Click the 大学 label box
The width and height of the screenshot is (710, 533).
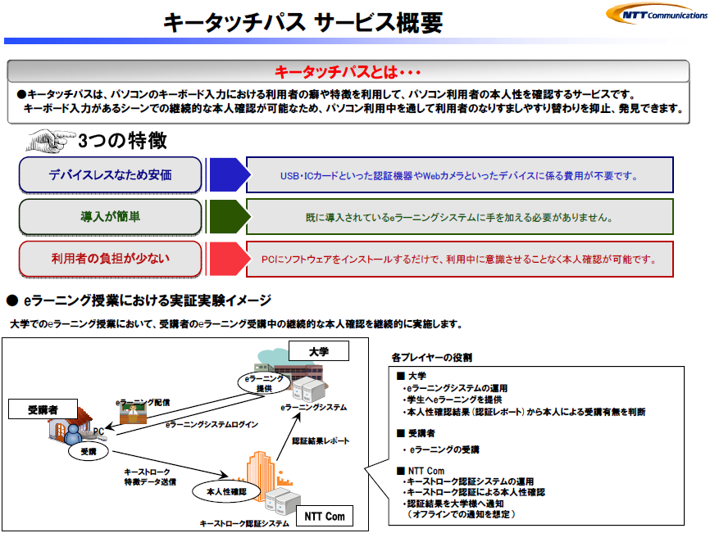point(319,351)
